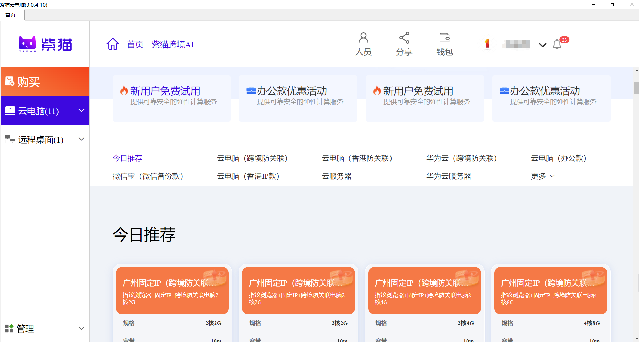
Task: Select the 云服务器 category
Action: pos(337,176)
